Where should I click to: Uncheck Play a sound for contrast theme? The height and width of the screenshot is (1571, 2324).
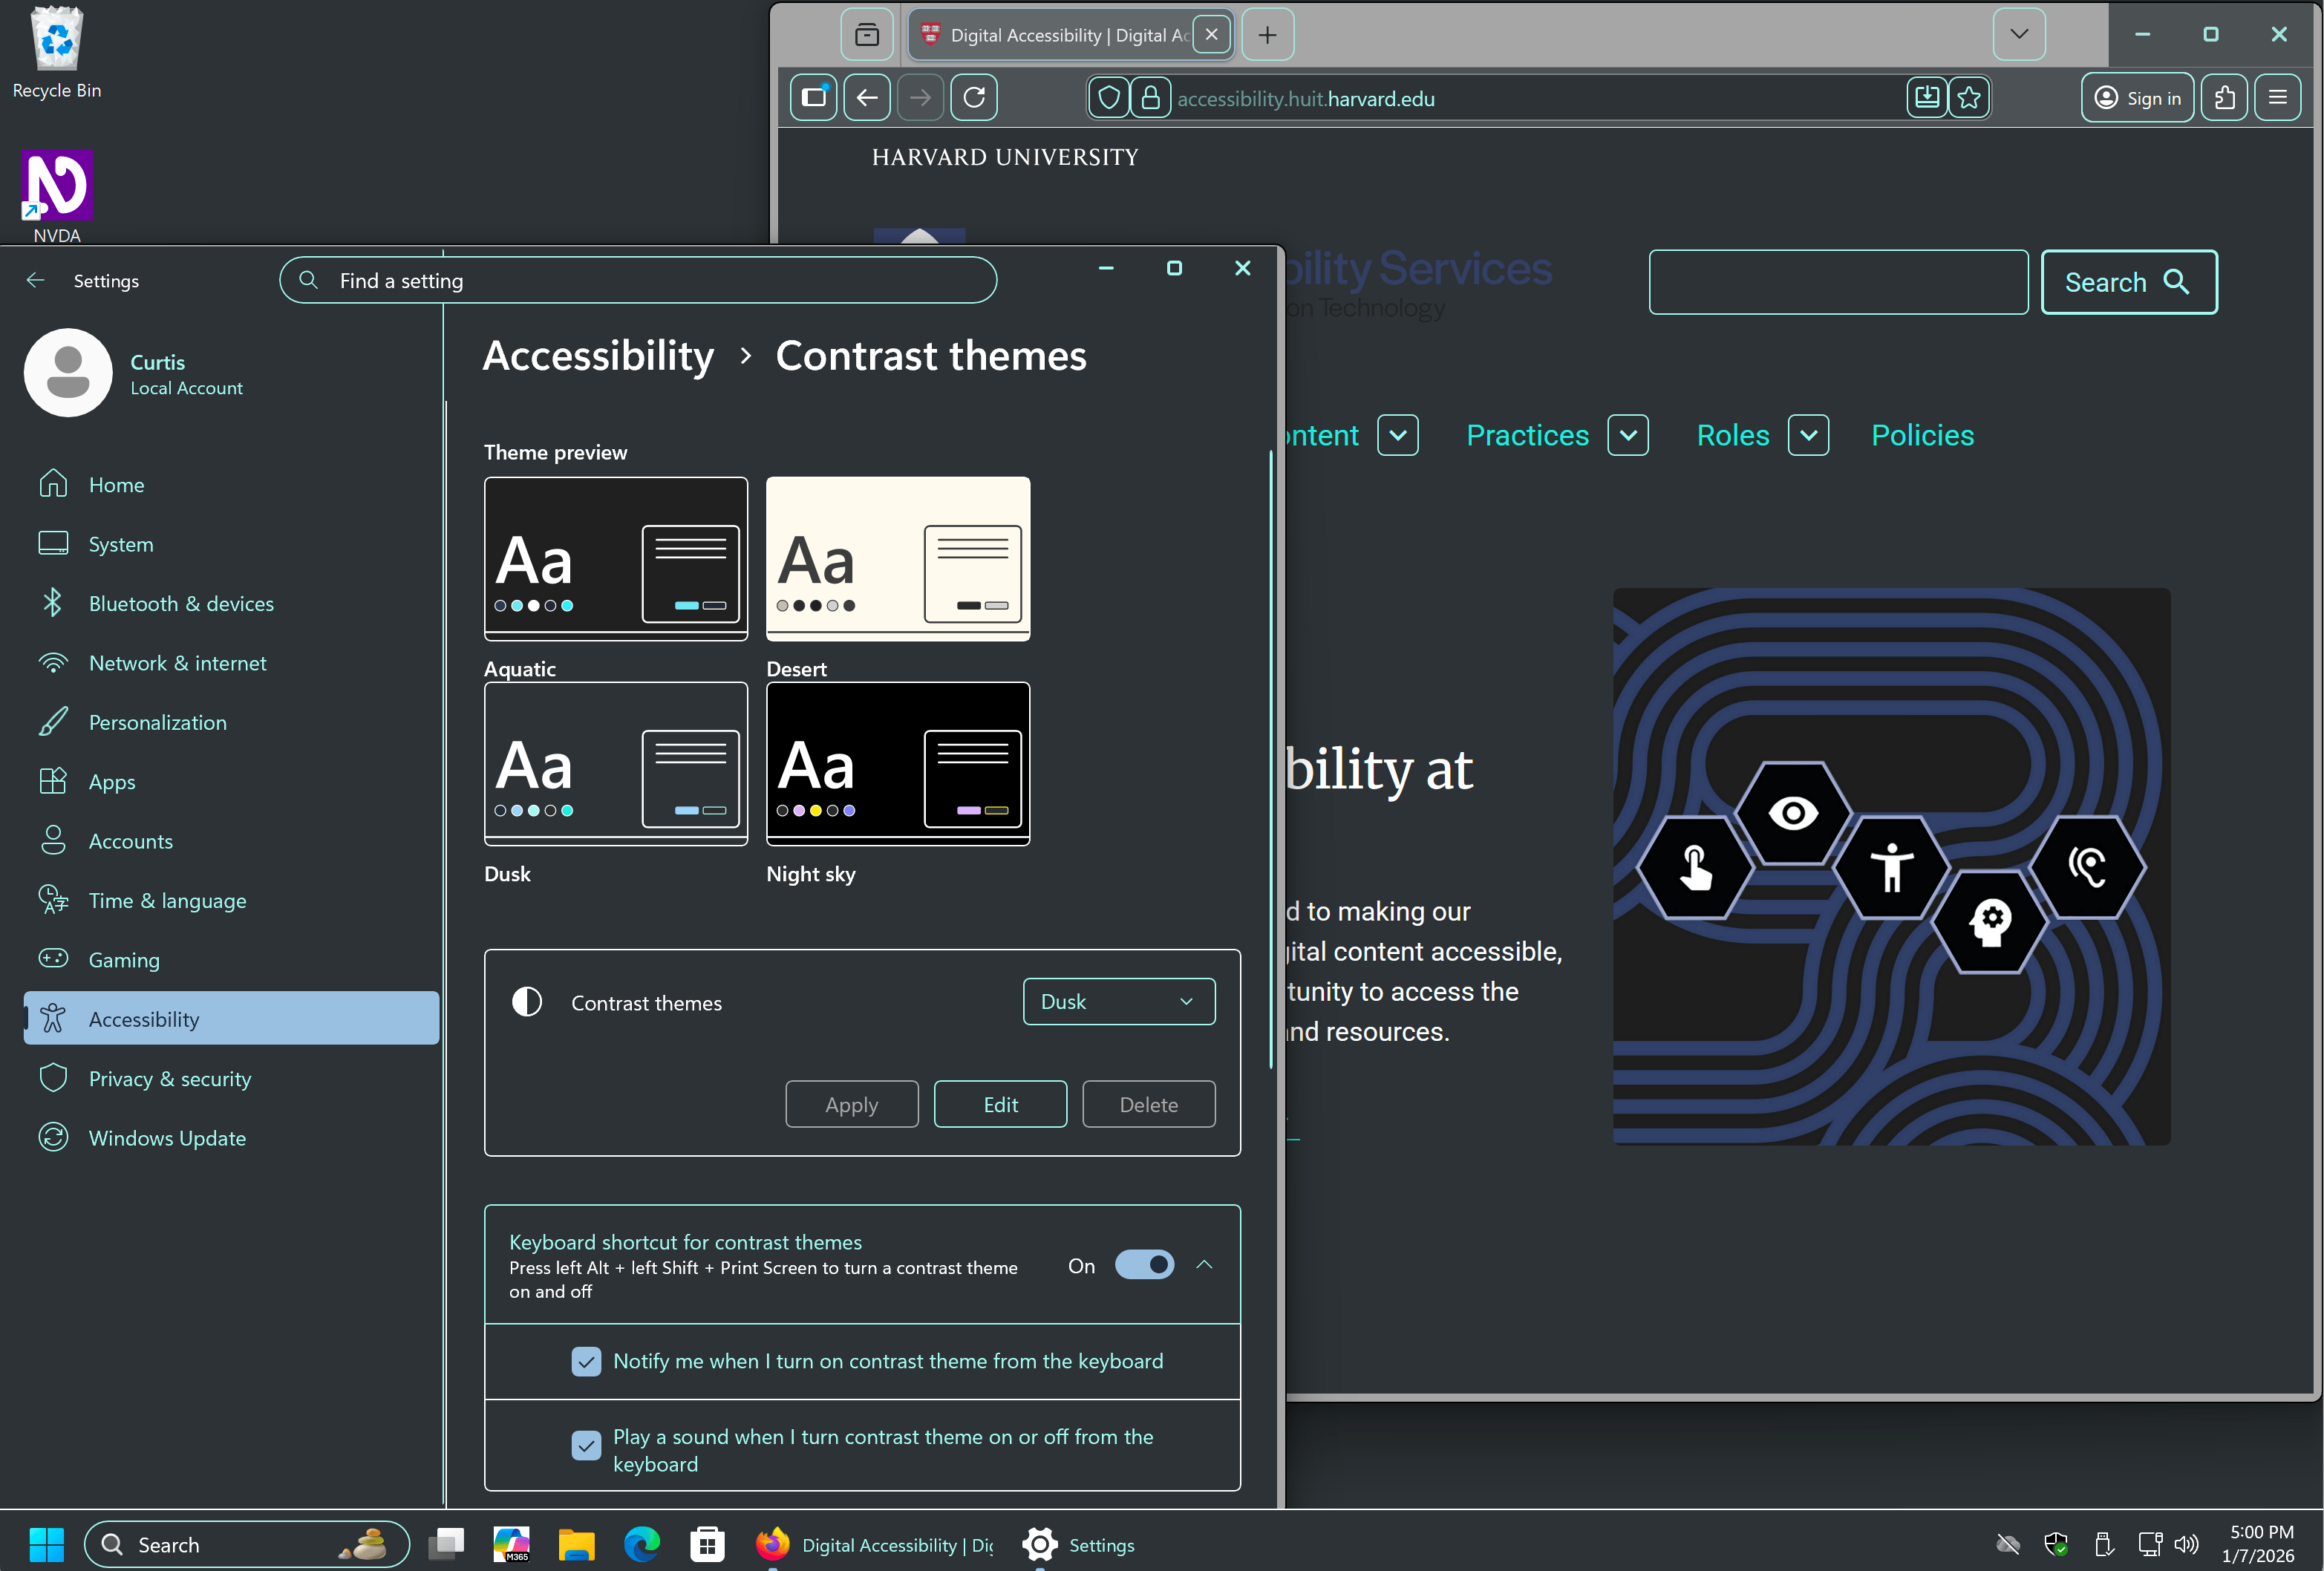pyautogui.click(x=586, y=1445)
